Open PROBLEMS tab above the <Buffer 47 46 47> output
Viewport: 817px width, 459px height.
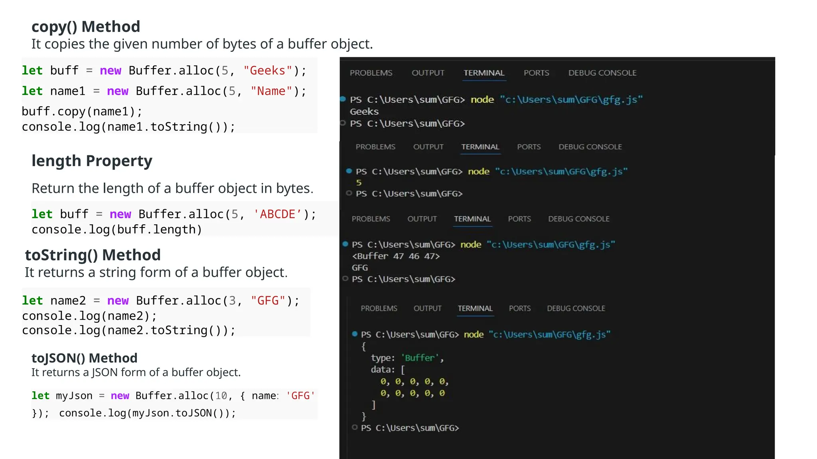click(x=371, y=219)
